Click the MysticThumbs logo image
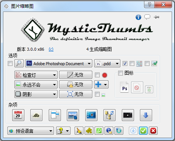 coord(87,30)
